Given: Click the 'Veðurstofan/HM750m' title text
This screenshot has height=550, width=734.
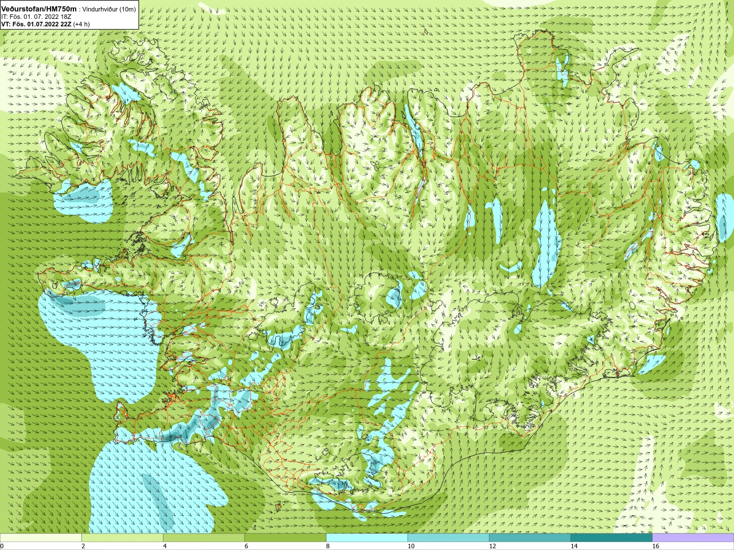Looking at the screenshot, I should click(x=39, y=9).
